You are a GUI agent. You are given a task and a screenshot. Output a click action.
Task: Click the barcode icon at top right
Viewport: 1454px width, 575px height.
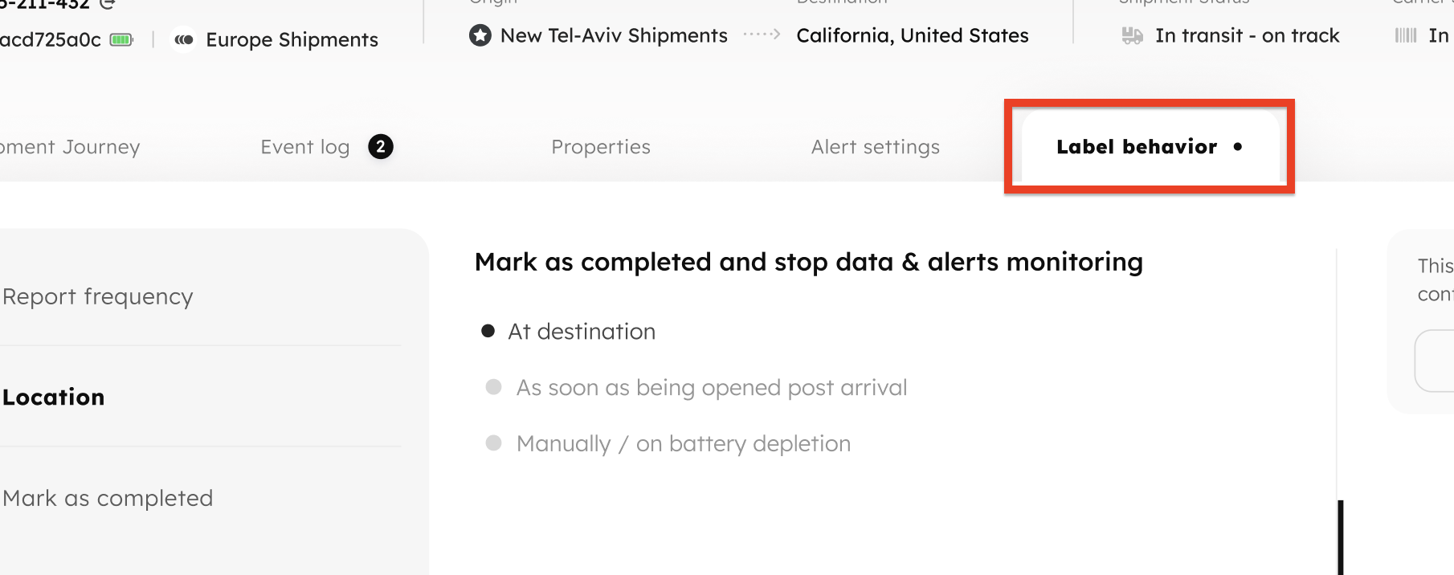tap(1406, 35)
